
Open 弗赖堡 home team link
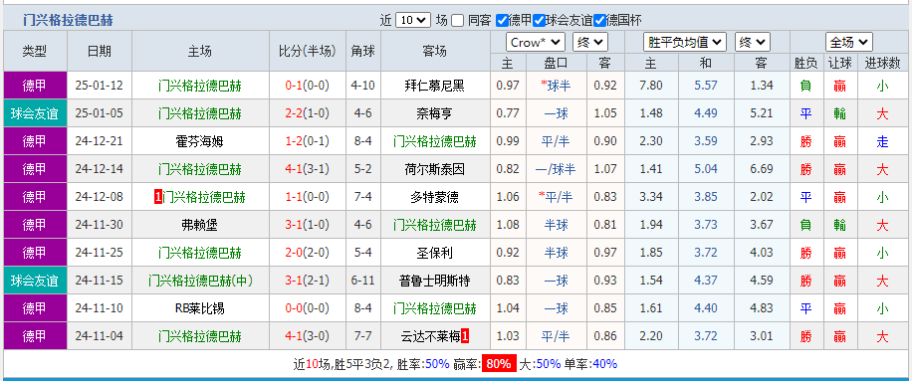199,225
